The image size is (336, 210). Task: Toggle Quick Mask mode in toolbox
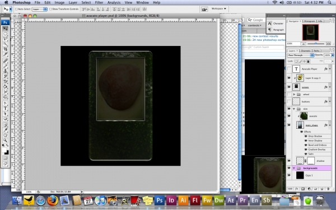click(6, 158)
